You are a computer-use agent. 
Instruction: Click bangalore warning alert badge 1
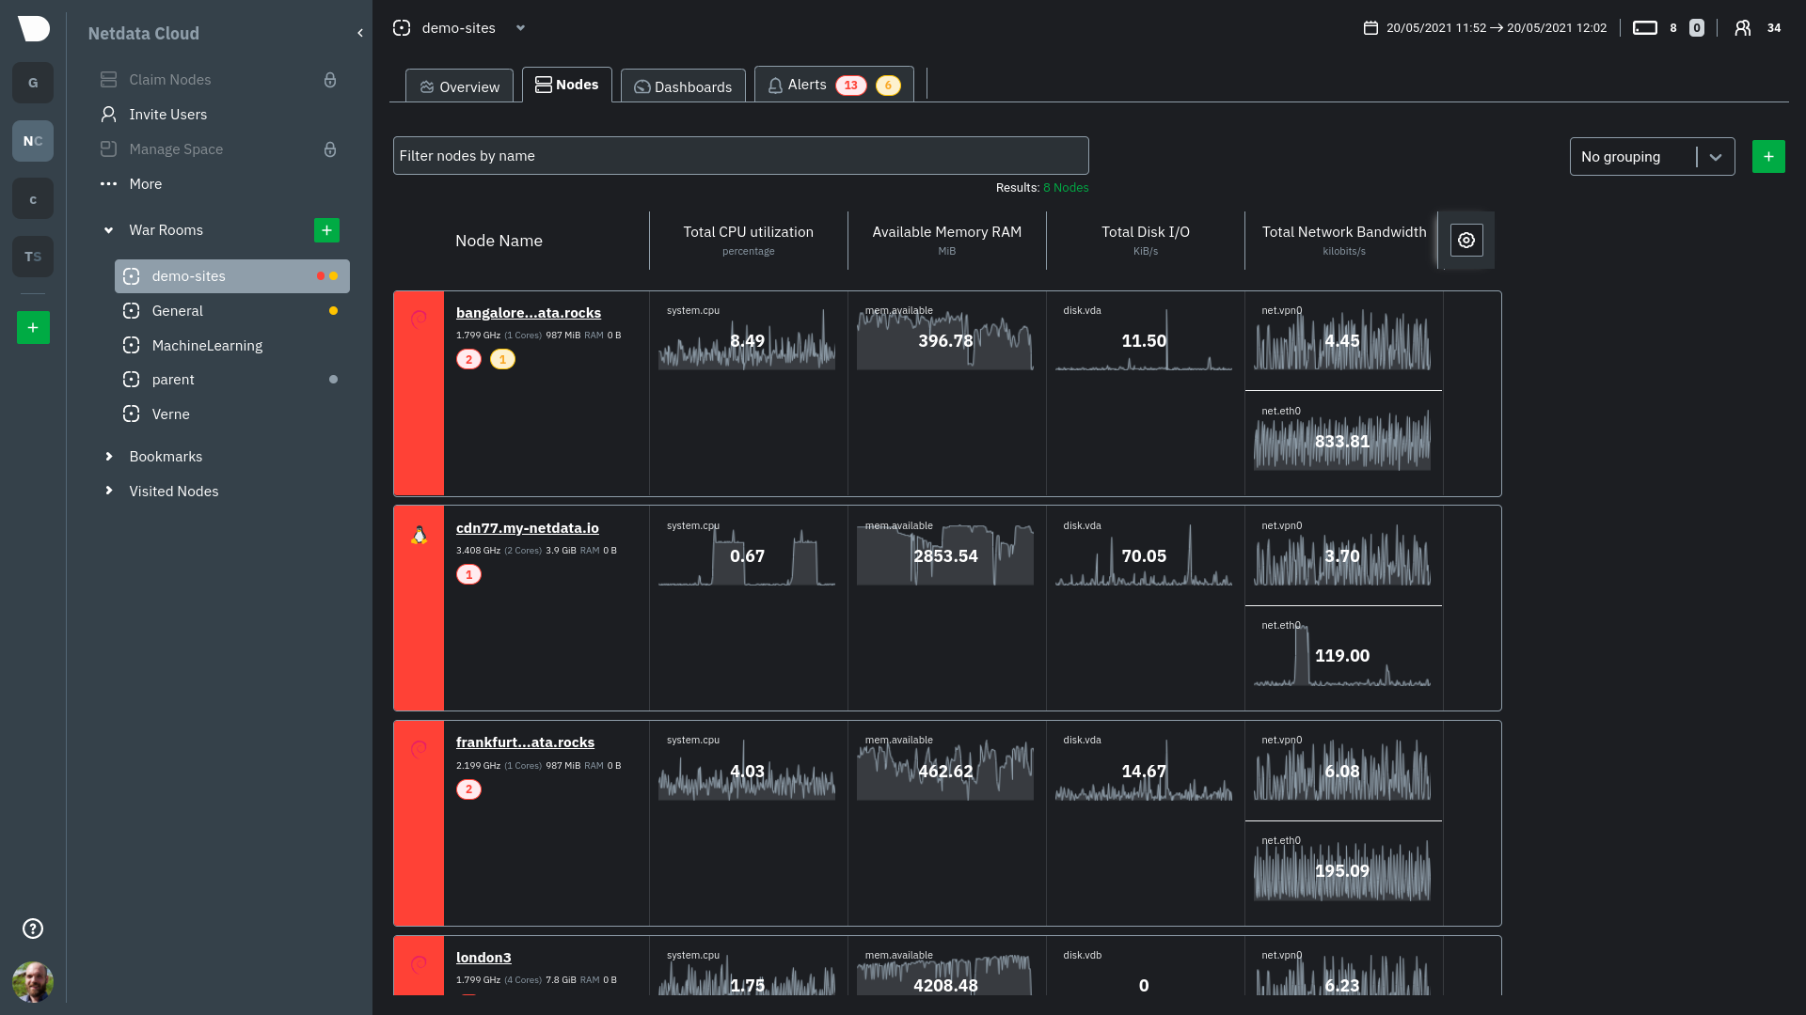pyautogui.click(x=502, y=359)
